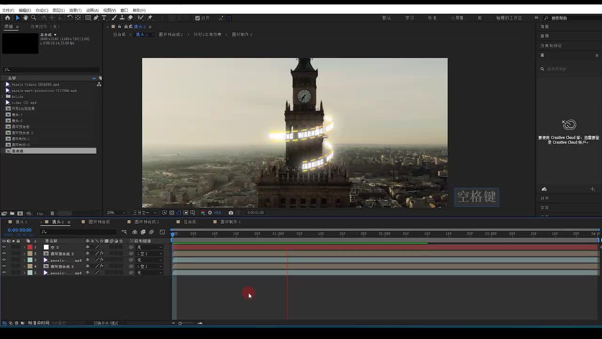This screenshot has width=602, height=339.
Task: Open the 效果和预设 panel
Action: (551, 46)
